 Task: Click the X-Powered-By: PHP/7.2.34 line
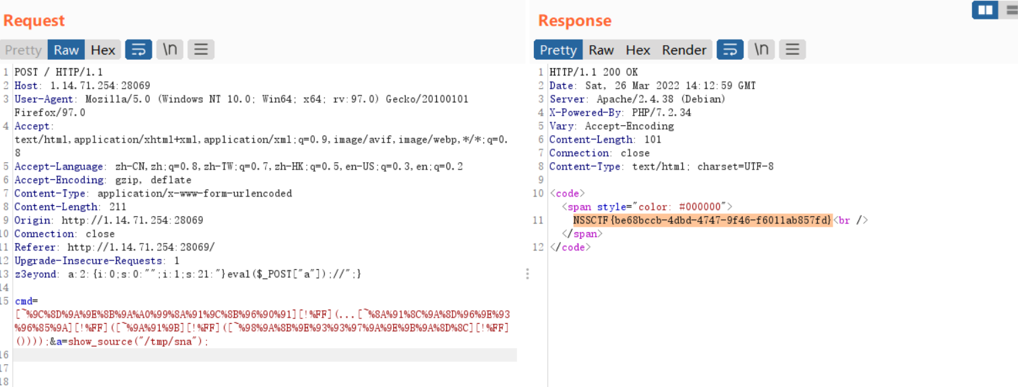point(620,112)
